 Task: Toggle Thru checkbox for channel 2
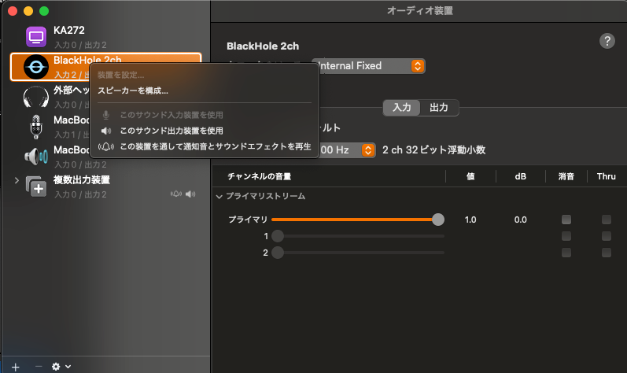click(x=607, y=253)
